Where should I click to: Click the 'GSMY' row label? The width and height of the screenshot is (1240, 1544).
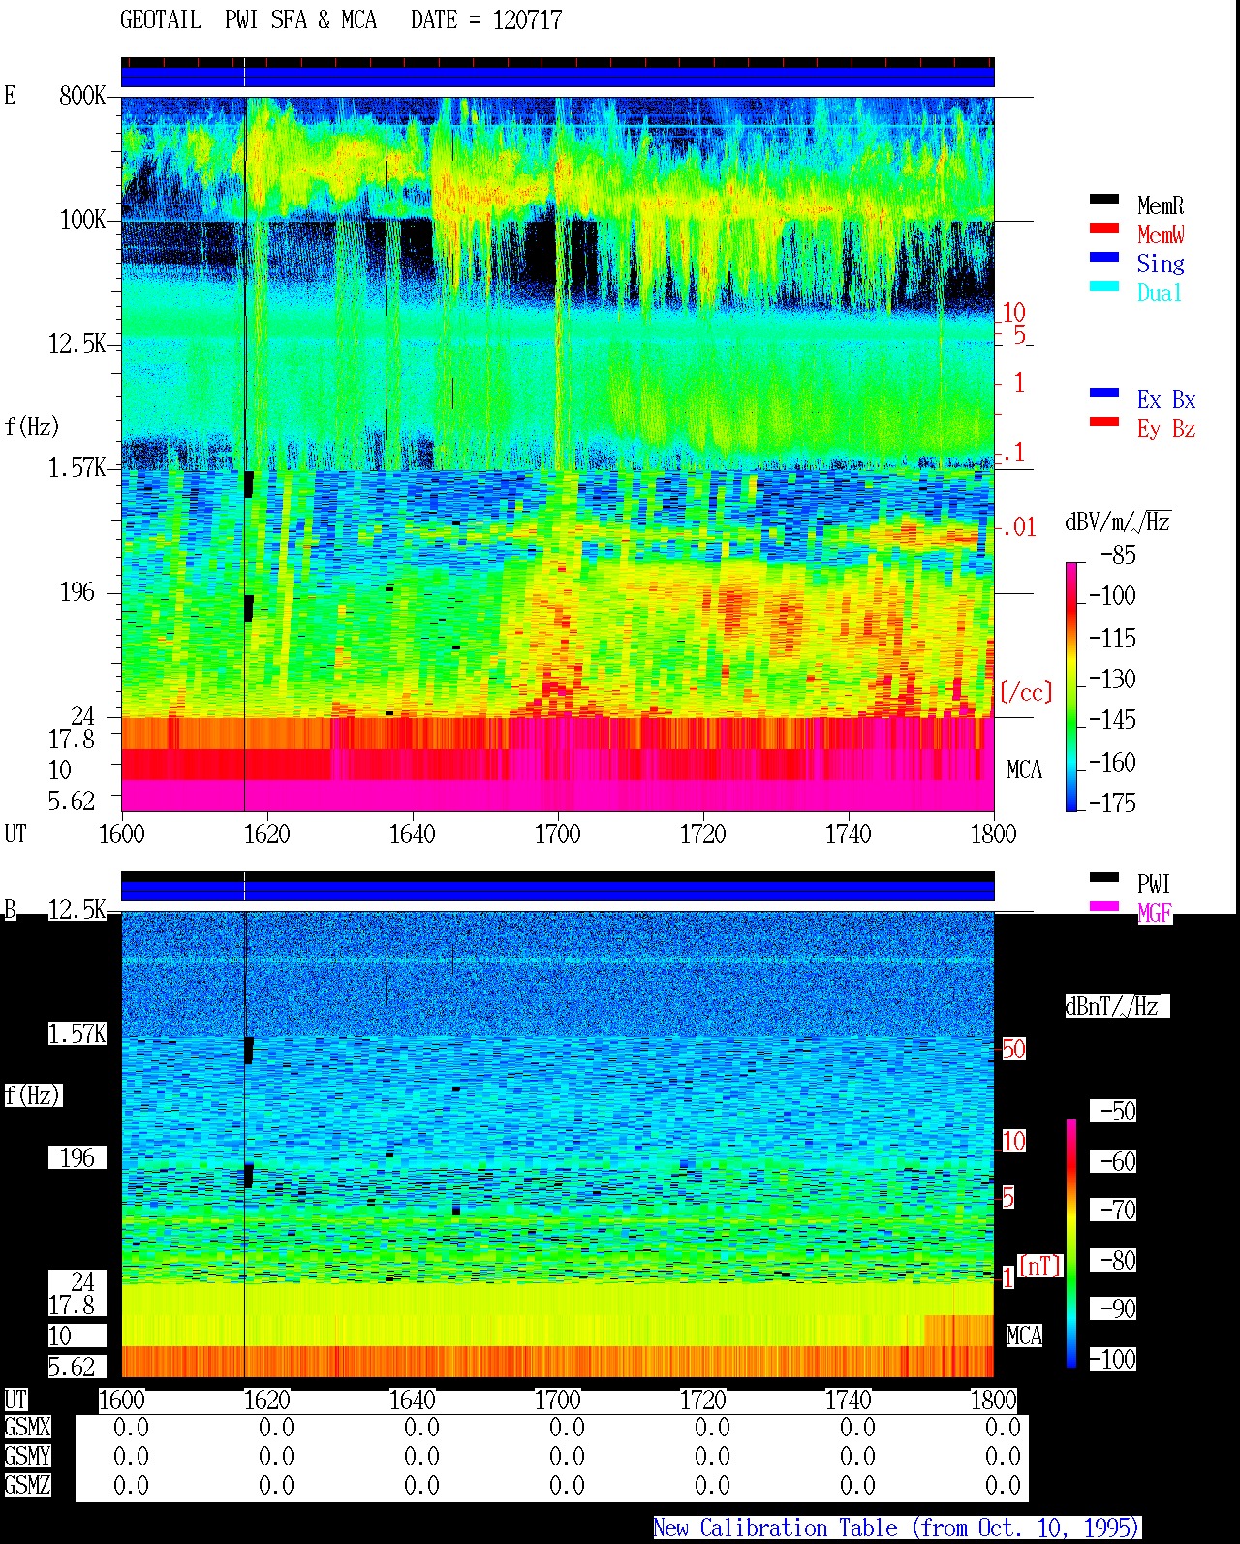click(x=27, y=1456)
